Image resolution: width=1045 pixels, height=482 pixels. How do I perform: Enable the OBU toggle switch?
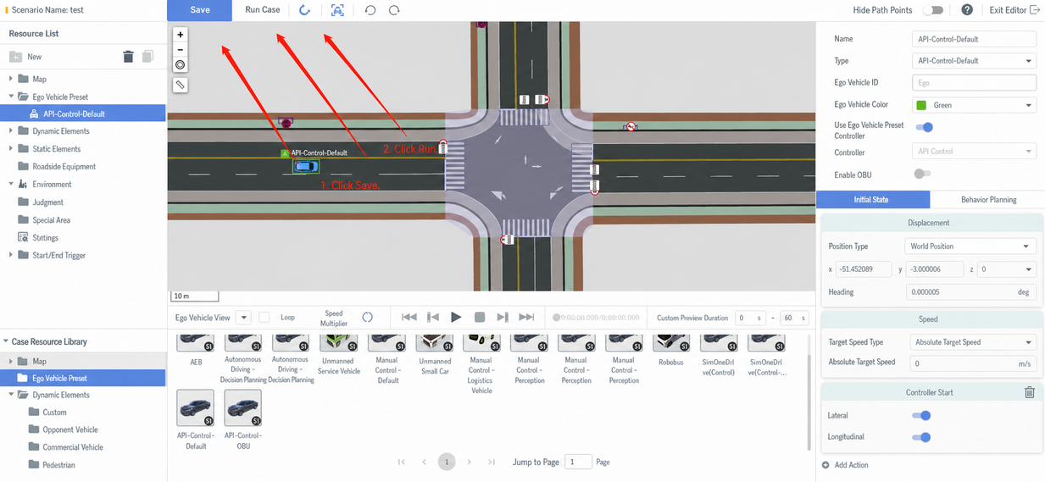(923, 174)
